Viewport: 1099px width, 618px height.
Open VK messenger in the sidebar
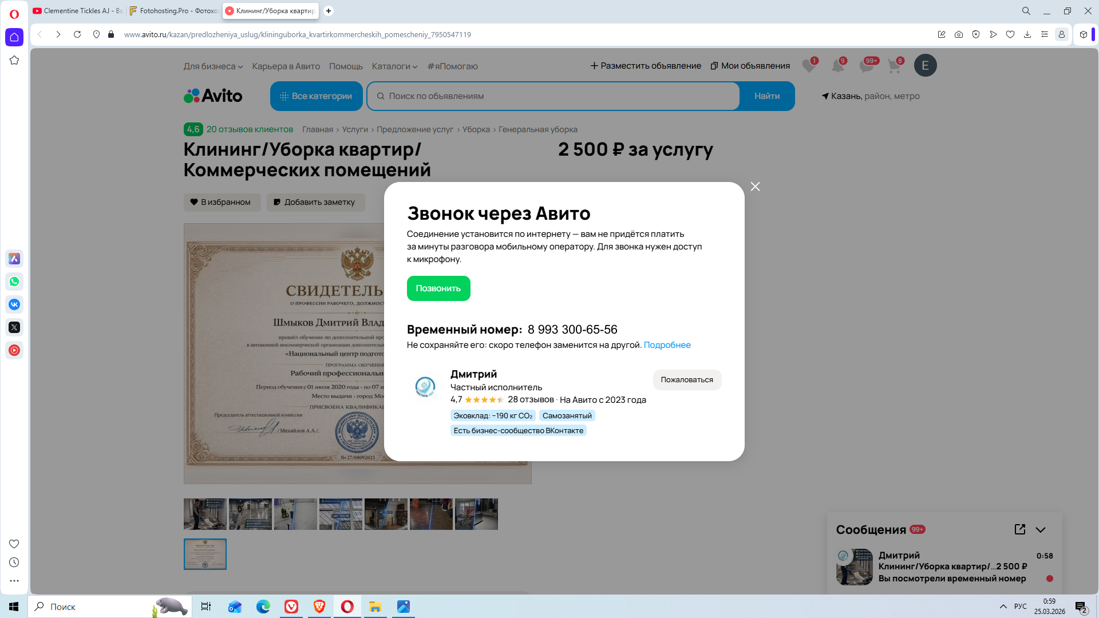click(x=14, y=304)
